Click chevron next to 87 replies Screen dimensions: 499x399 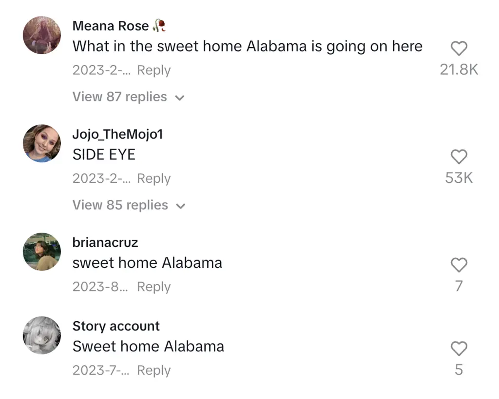(180, 98)
